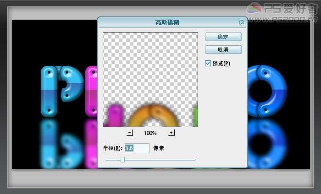The image size is (321, 194).
Task: Toggle the 预览(P) preview checkbox
Action: click(x=208, y=63)
